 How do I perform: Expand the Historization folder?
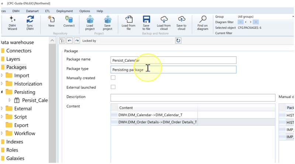(2, 83)
